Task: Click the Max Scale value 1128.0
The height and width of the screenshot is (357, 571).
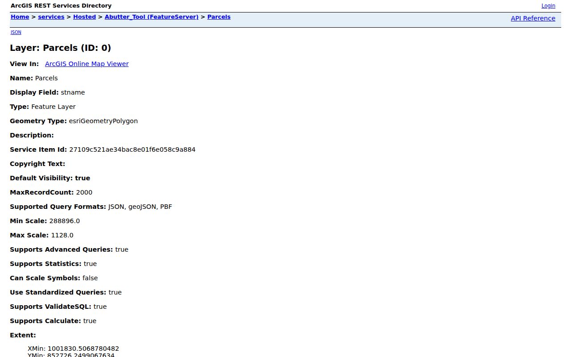Action: coord(62,235)
